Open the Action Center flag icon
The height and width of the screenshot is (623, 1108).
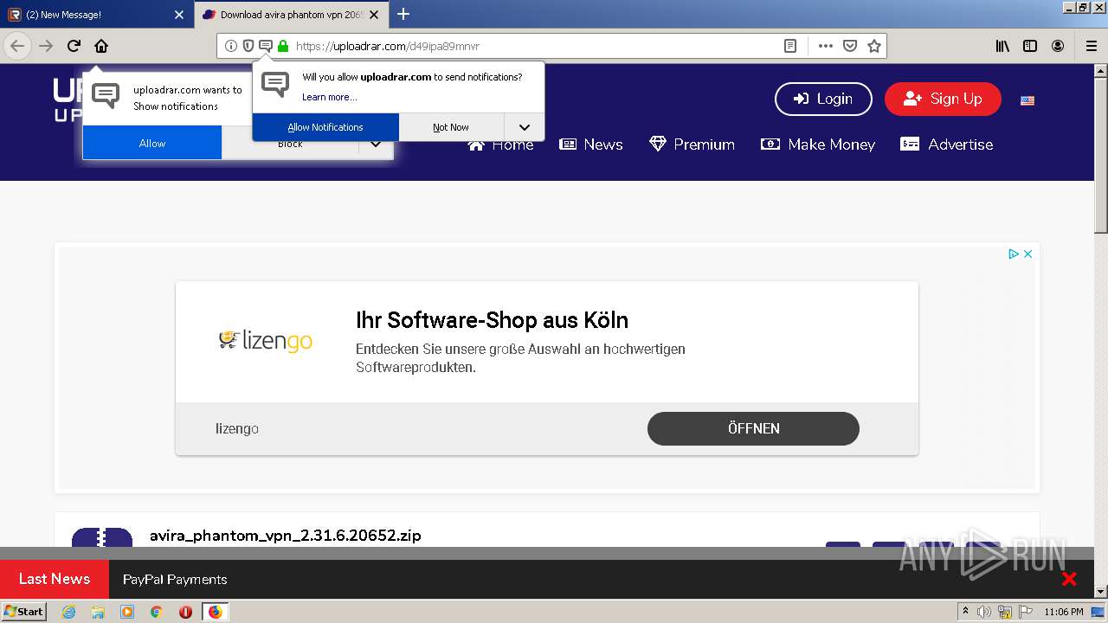click(1026, 612)
